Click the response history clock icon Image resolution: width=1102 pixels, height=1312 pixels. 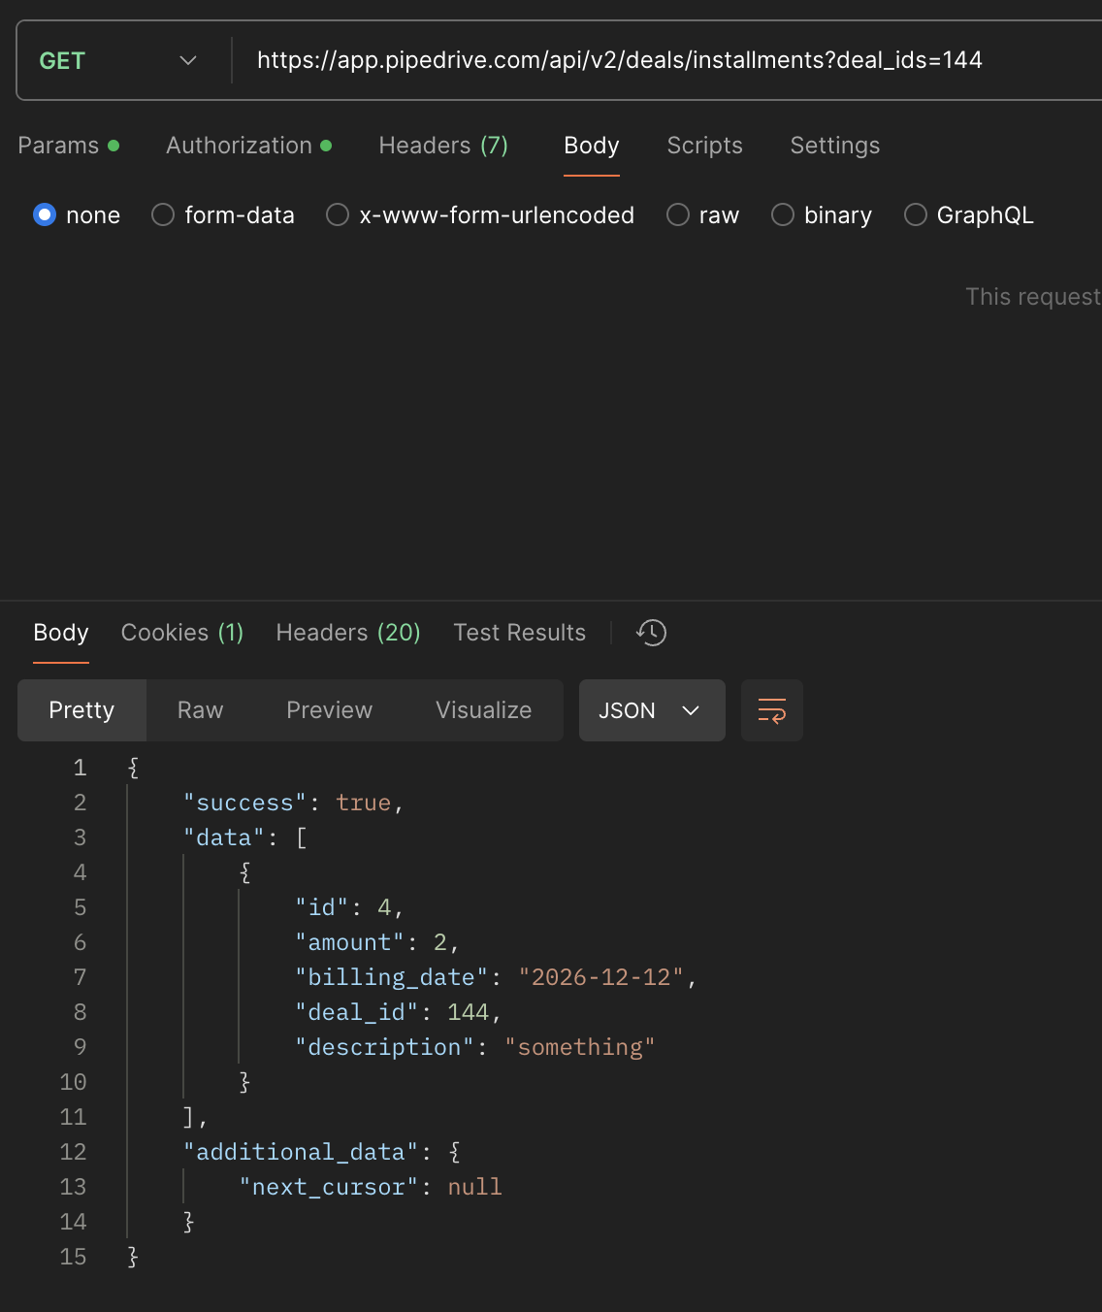coord(651,633)
